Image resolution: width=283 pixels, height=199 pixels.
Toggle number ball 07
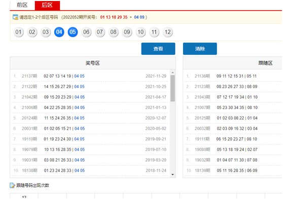coord(100,32)
